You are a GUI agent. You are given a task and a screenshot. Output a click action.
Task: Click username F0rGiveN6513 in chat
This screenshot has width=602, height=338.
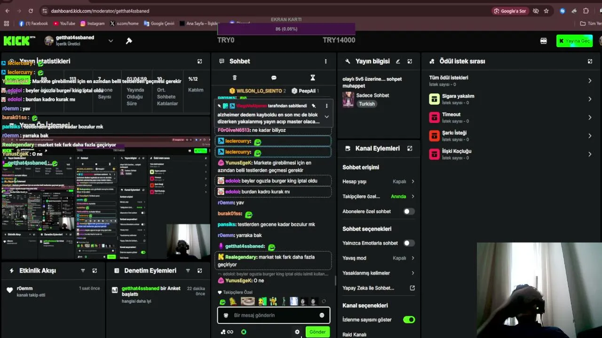234,130
